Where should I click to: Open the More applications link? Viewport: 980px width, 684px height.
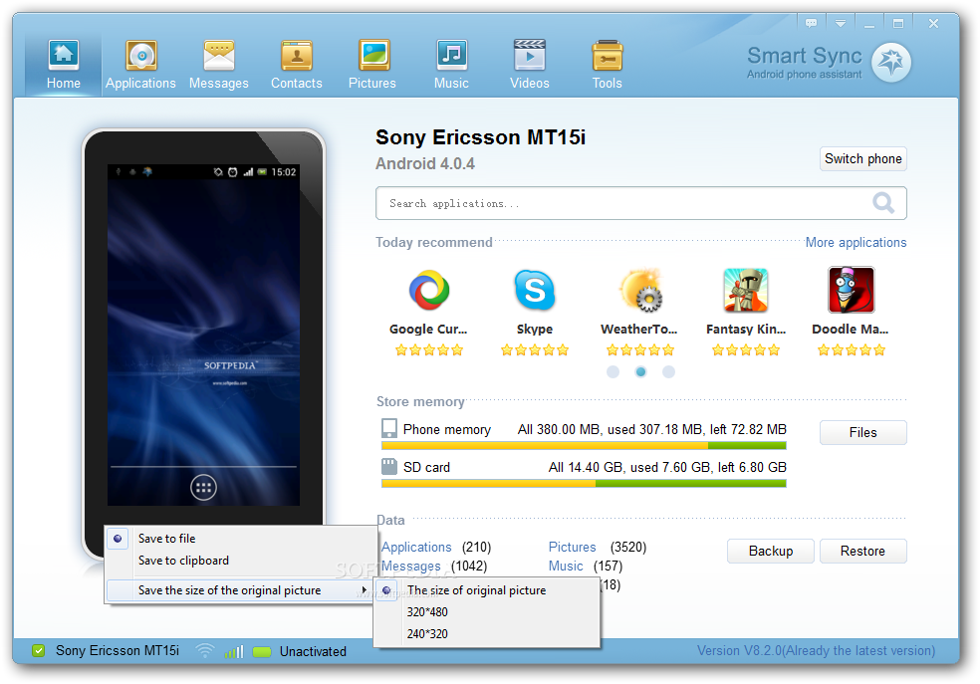pos(856,242)
